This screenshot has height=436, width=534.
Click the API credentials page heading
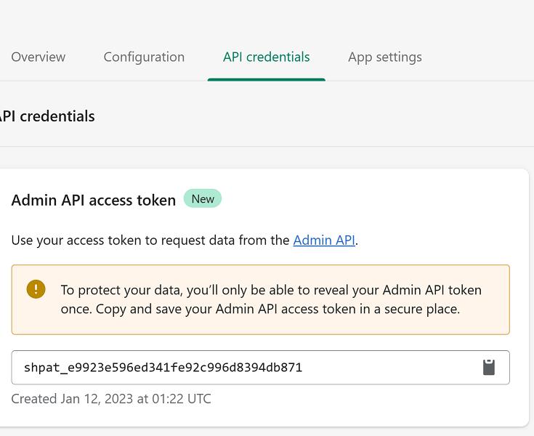tap(47, 116)
